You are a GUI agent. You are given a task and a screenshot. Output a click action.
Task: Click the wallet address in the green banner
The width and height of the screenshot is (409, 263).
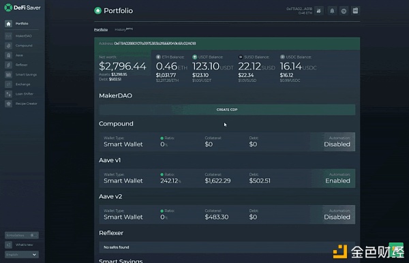coord(155,44)
